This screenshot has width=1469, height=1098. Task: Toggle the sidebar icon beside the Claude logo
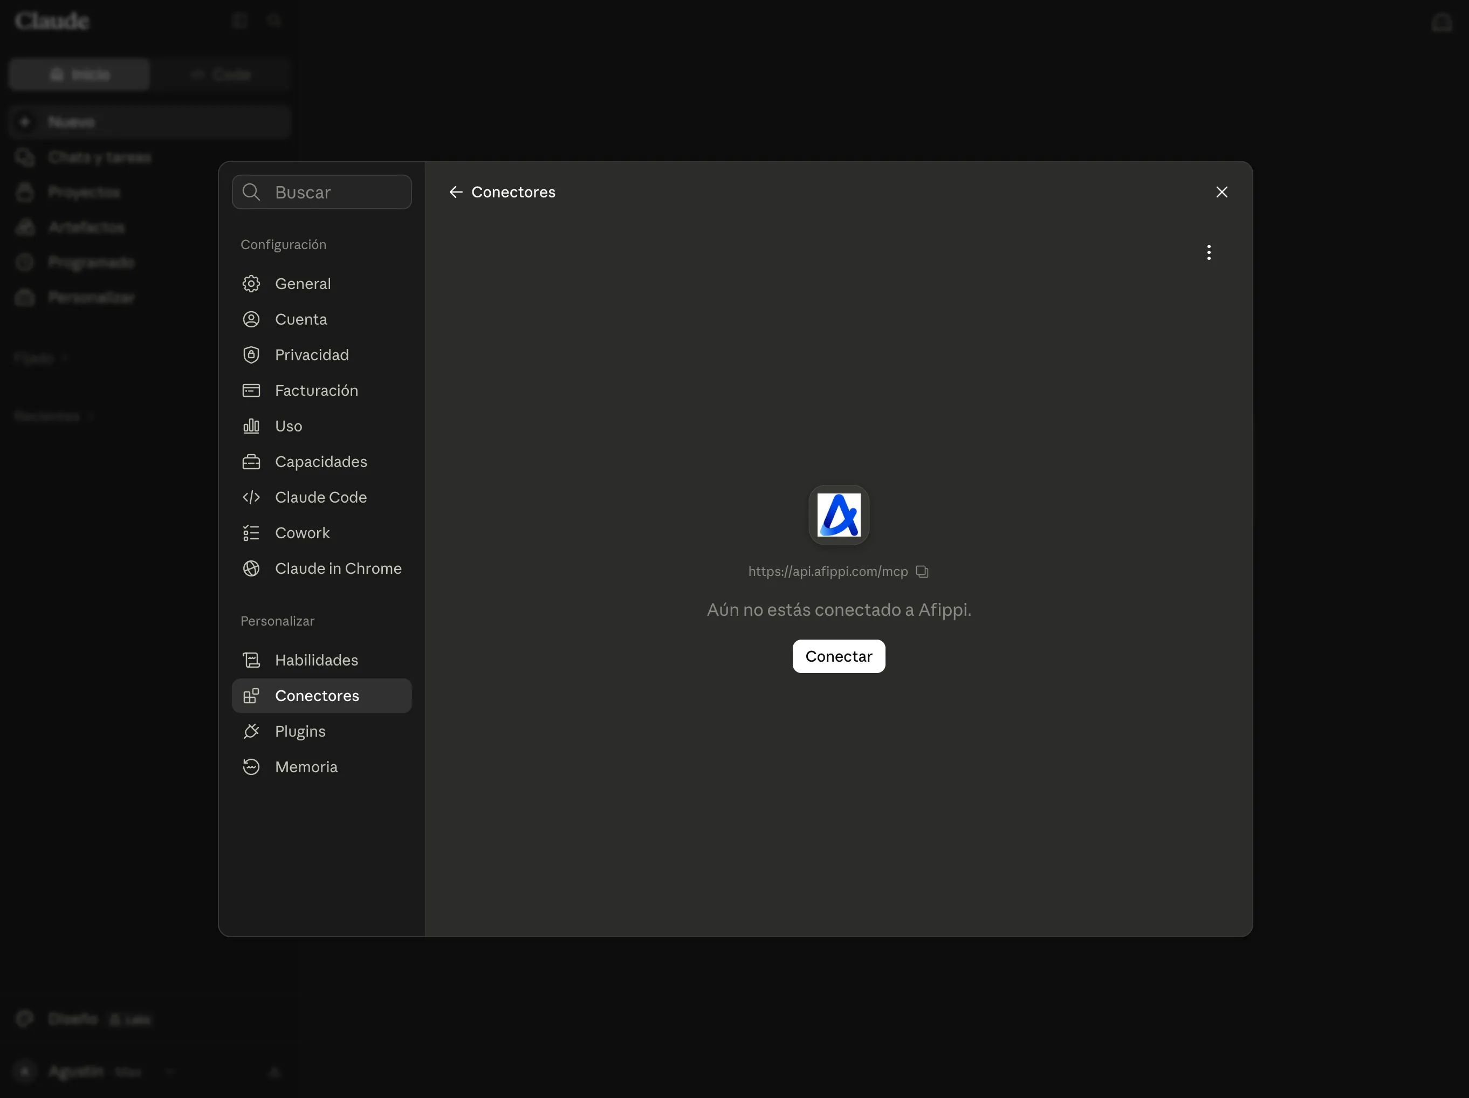(x=240, y=20)
